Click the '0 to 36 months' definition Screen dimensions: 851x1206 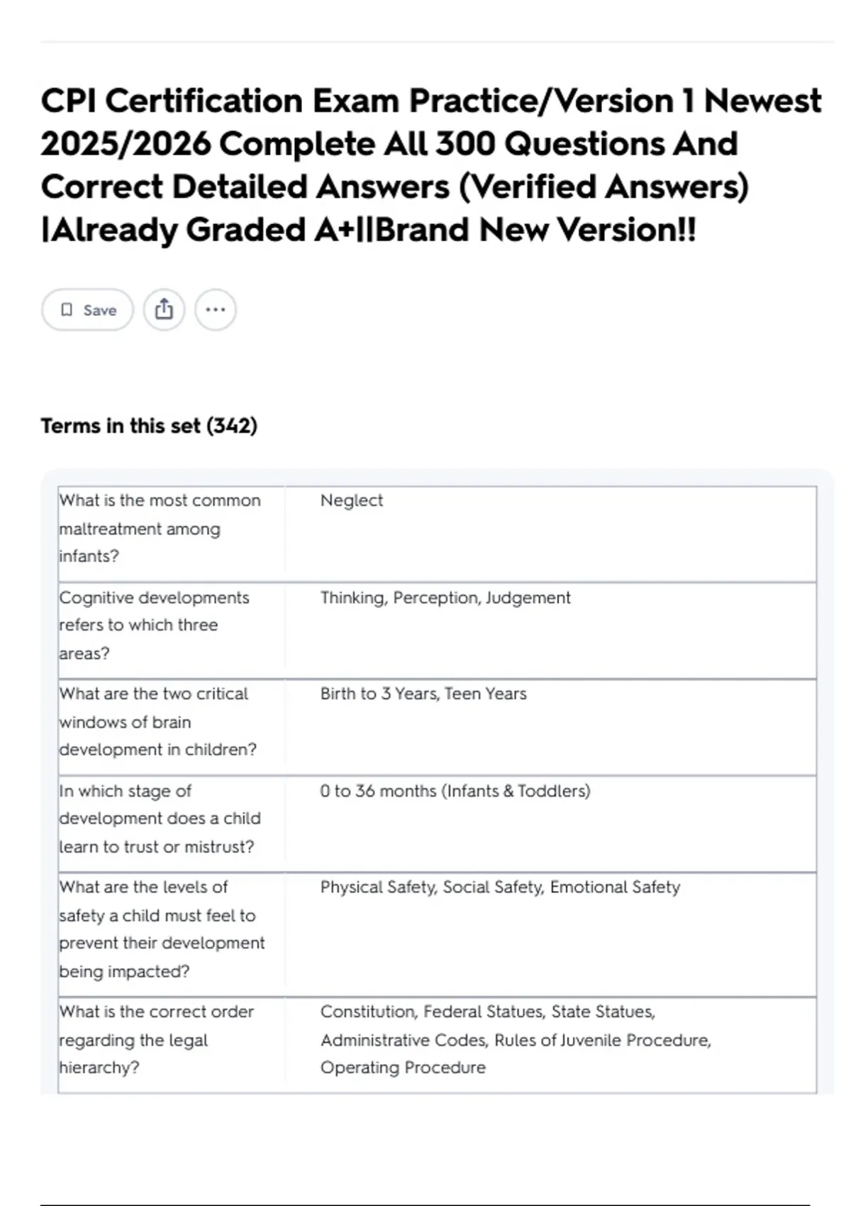[x=455, y=791]
